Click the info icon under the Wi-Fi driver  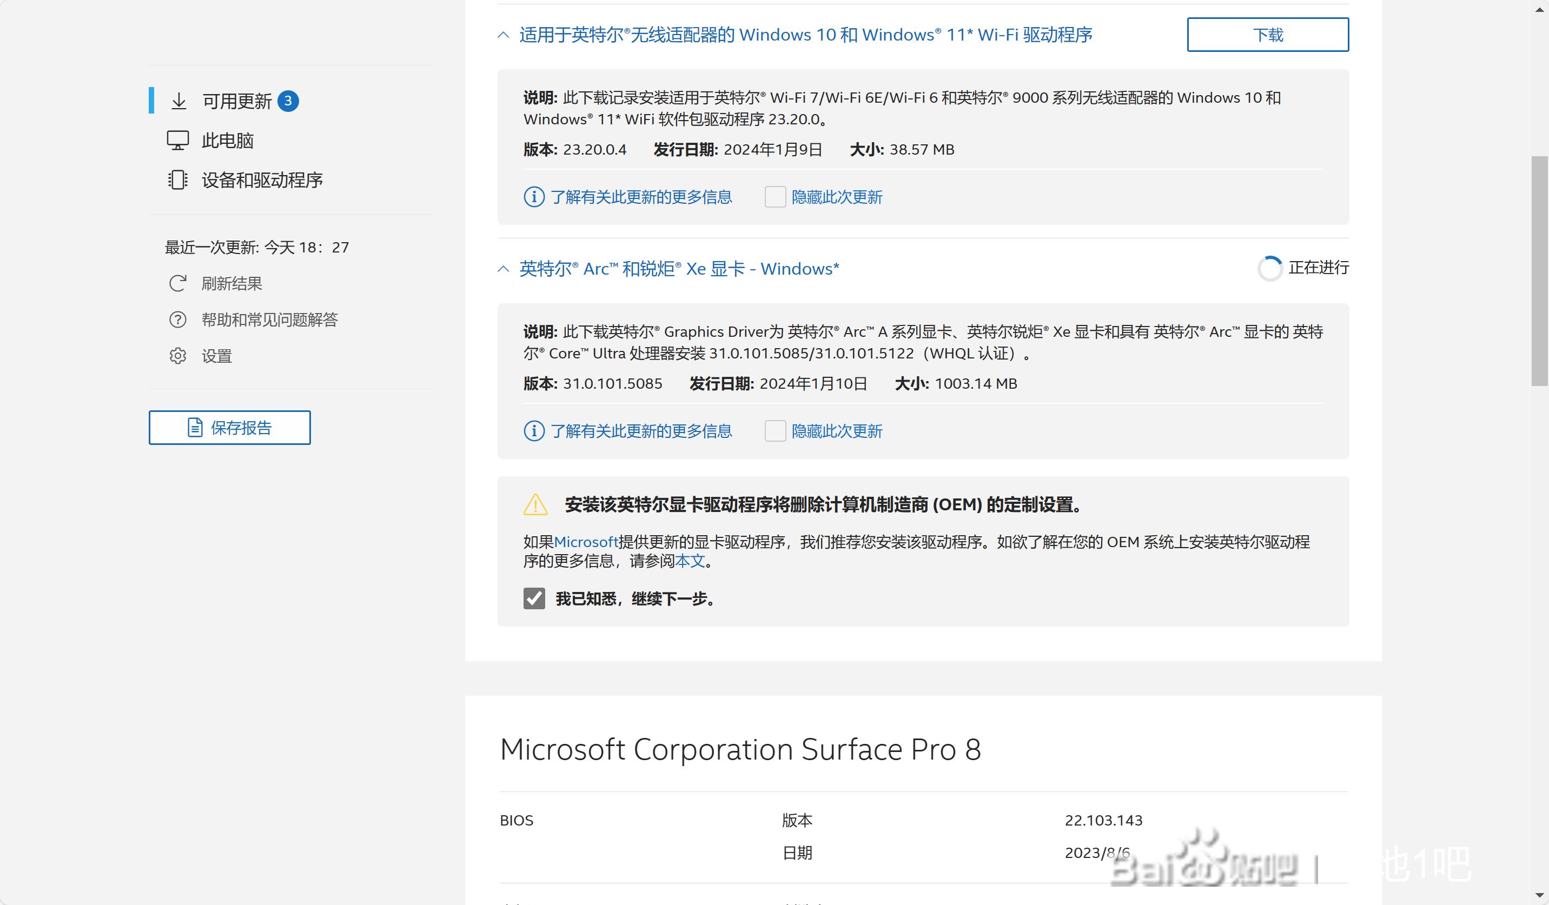tap(533, 197)
